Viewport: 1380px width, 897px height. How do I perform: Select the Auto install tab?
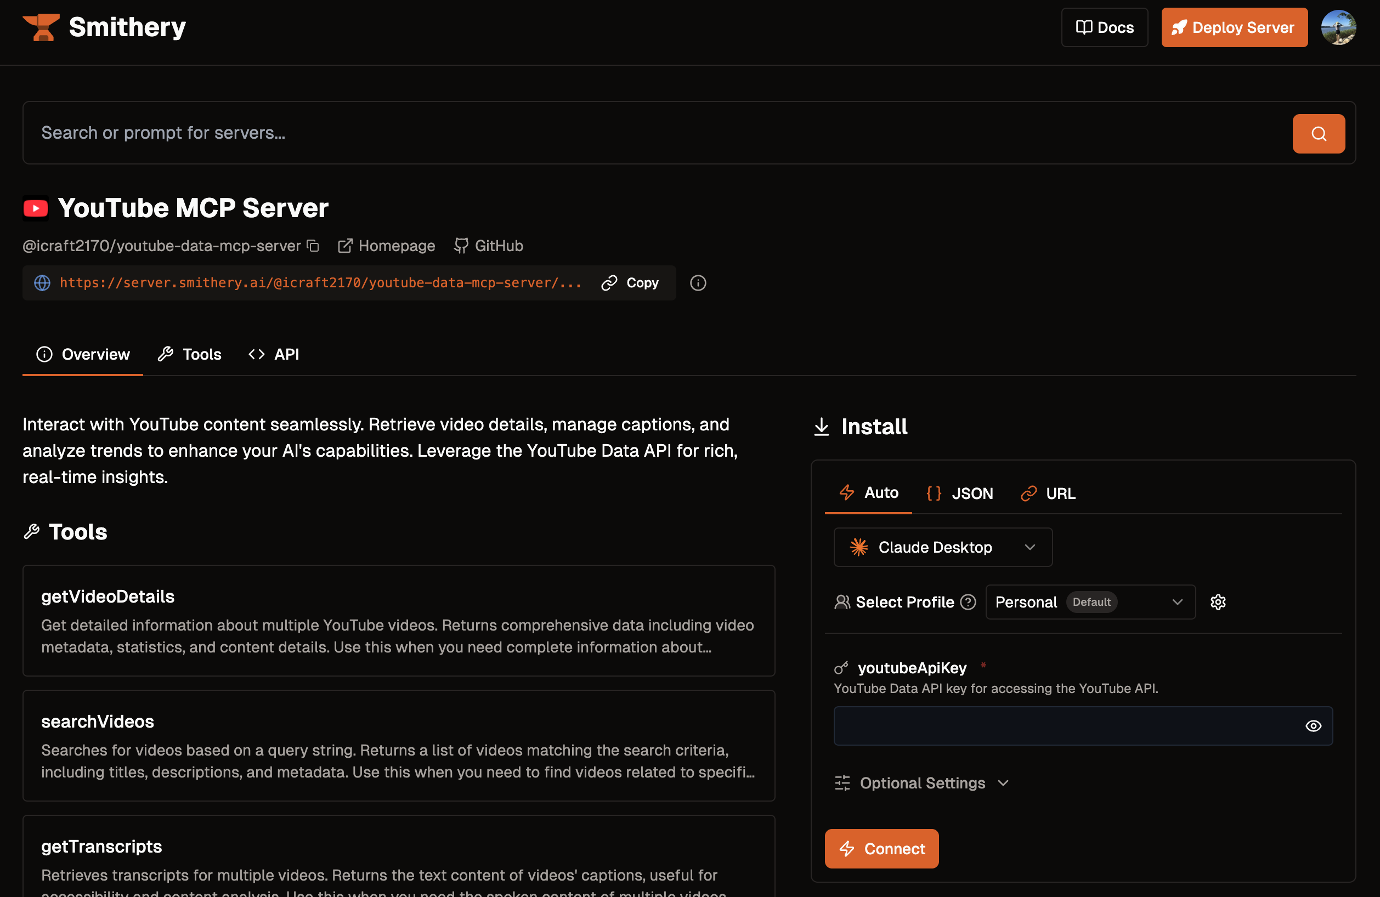coord(868,492)
